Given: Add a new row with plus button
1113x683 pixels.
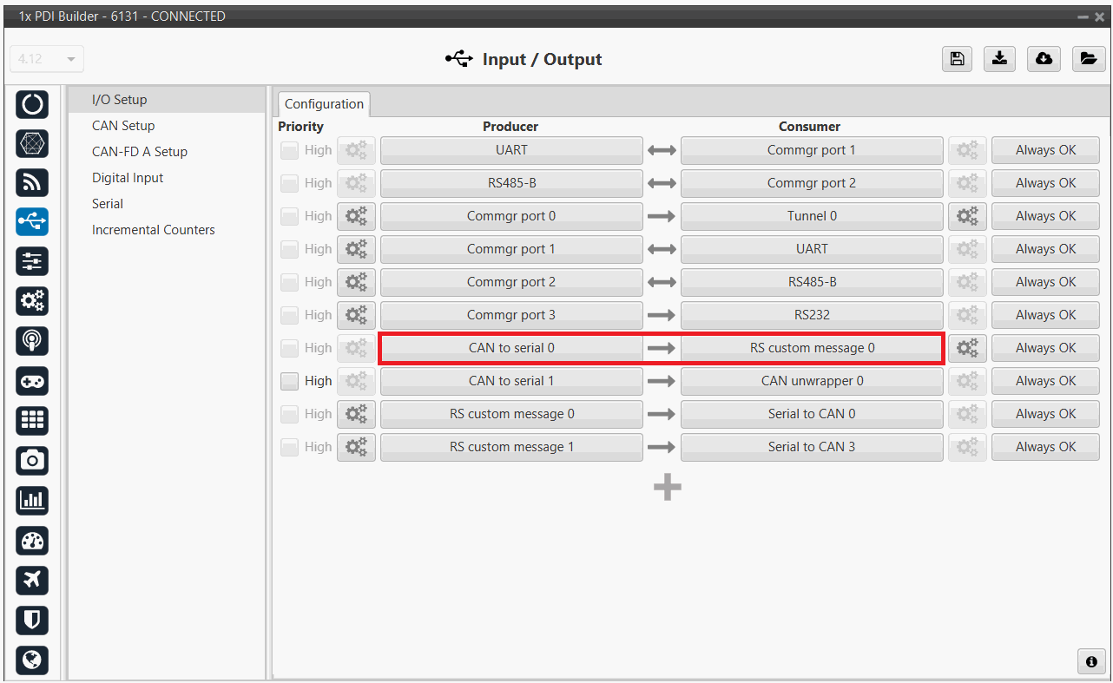Looking at the screenshot, I should 667,488.
